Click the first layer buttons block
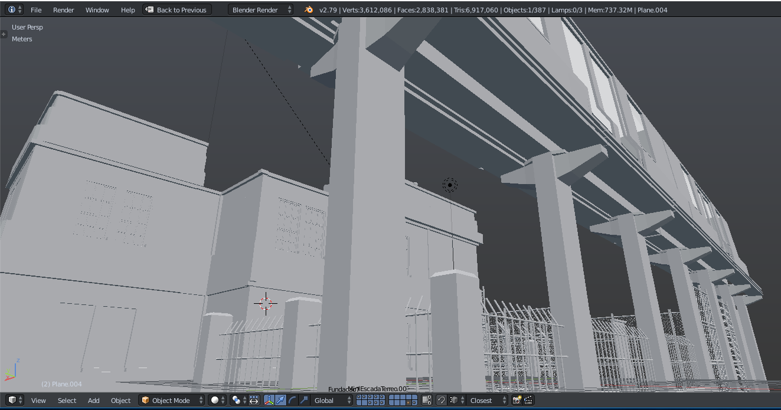The height and width of the screenshot is (410, 781). [x=371, y=400]
